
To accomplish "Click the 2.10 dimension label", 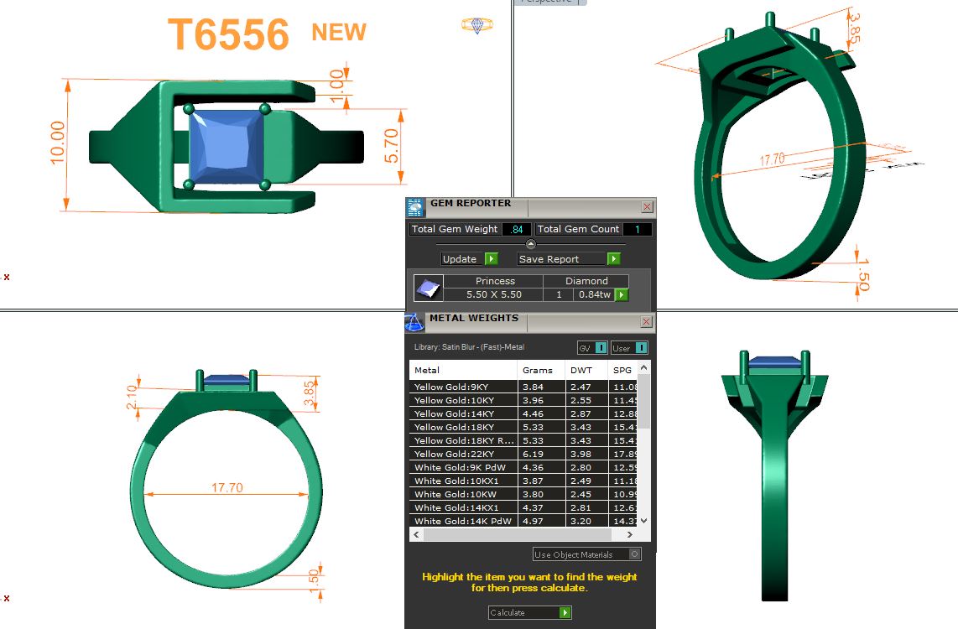I will [x=132, y=397].
